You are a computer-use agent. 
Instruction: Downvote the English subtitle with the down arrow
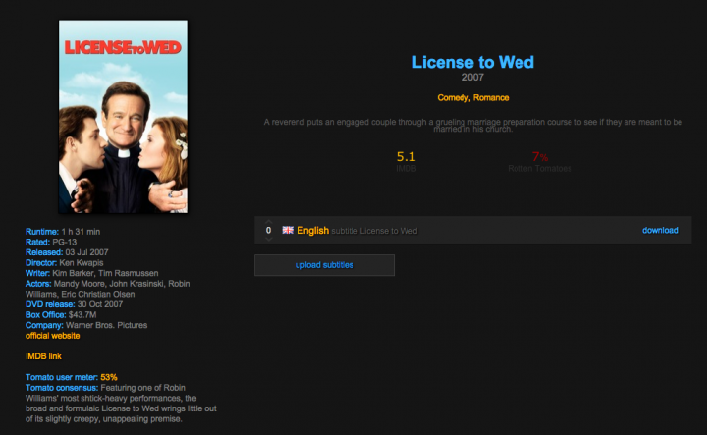point(269,240)
